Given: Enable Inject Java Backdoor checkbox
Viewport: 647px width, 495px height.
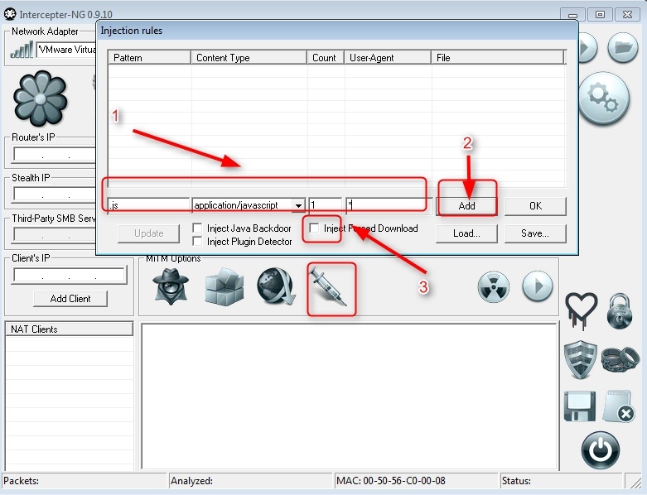Looking at the screenshot, I should pos(198,228).
